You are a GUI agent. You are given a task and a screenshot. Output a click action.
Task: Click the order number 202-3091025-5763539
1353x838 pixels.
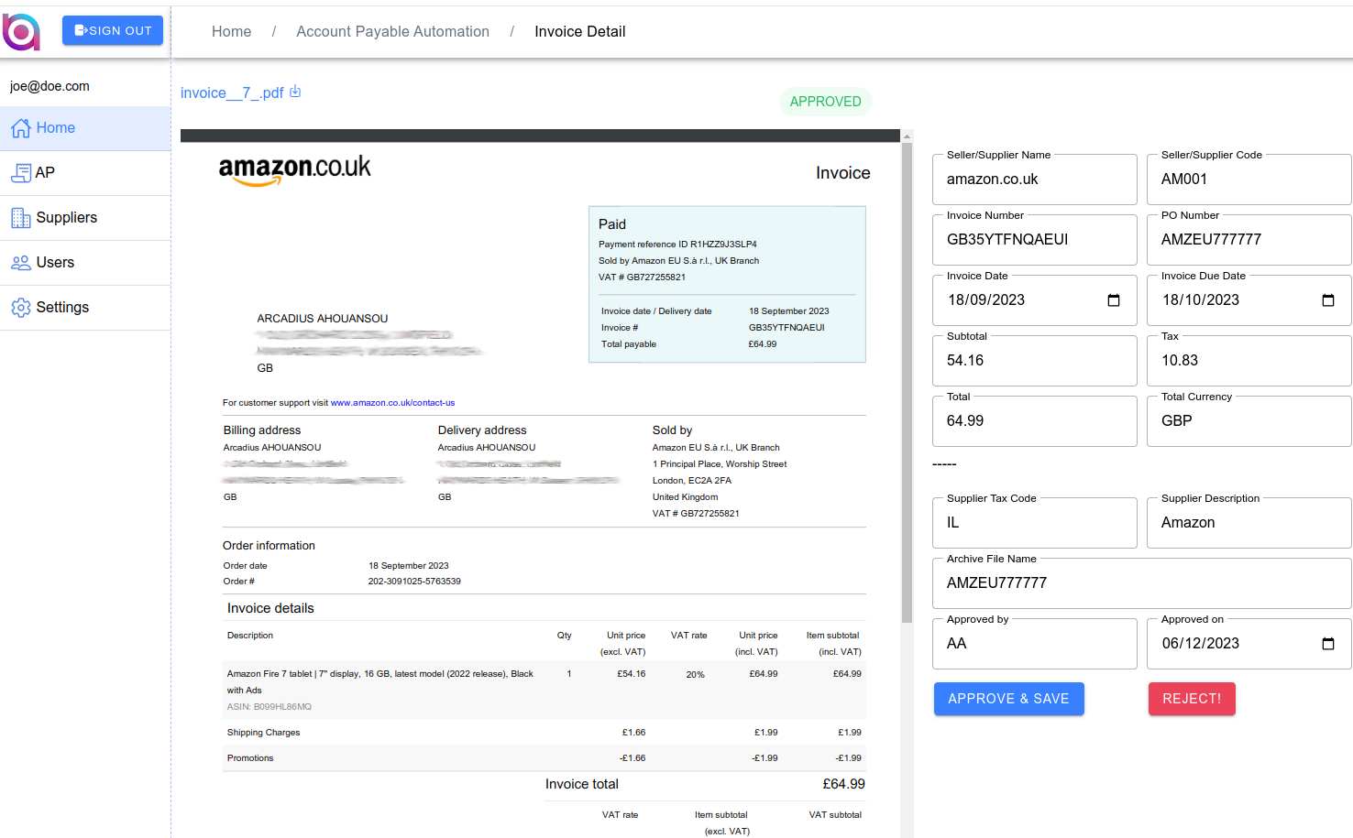414,582
